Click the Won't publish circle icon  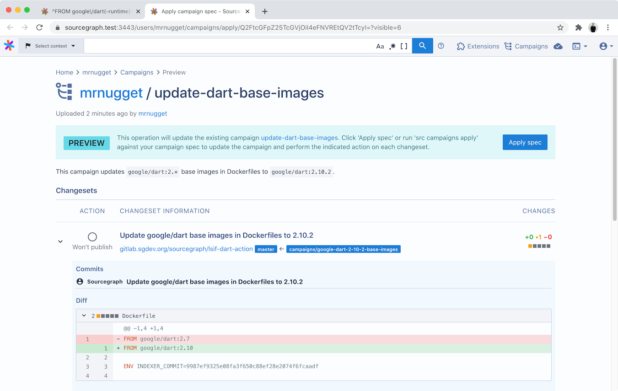pyautogui.click(x=92, y=236)
